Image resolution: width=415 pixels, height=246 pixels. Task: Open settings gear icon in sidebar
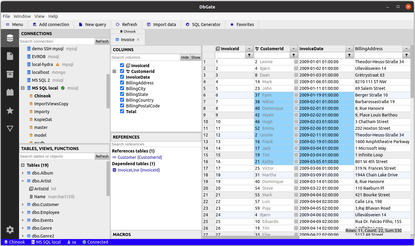10,230
